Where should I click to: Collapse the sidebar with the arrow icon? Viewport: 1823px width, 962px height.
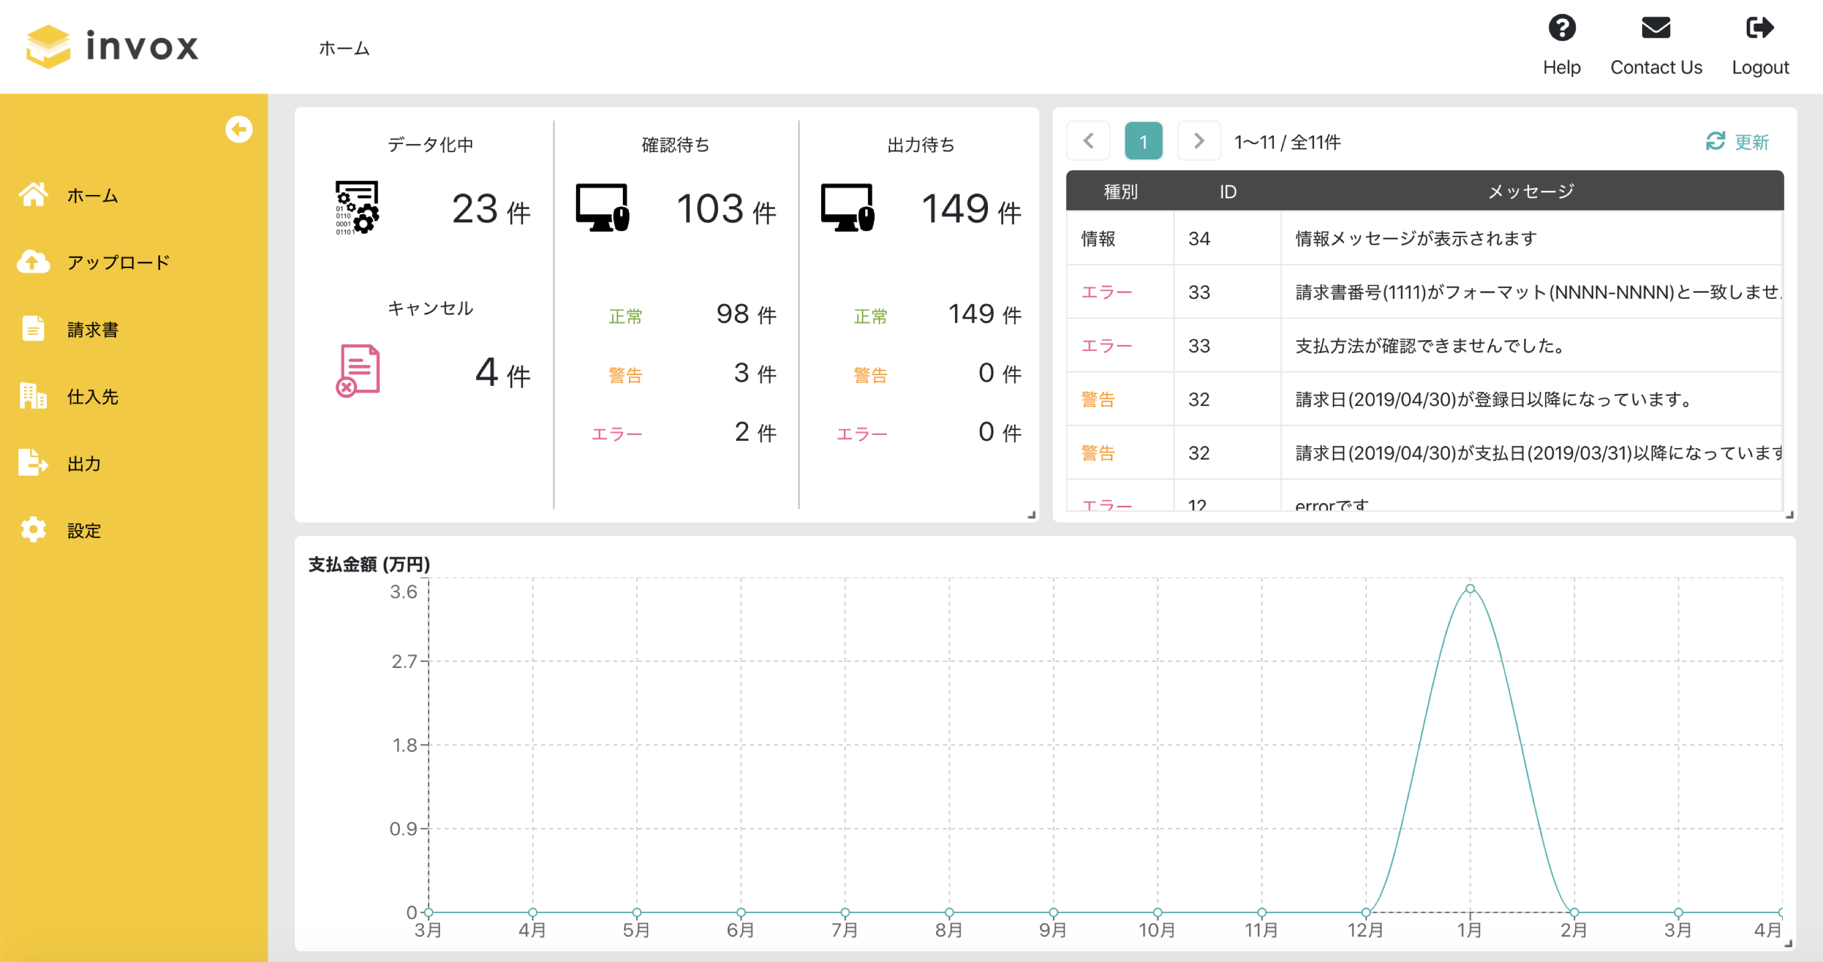coord(239,130)
